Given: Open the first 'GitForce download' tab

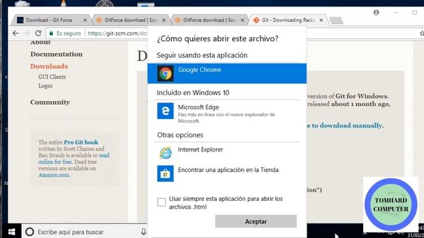Looking at the screenshot, I should (x=131, y=20).
